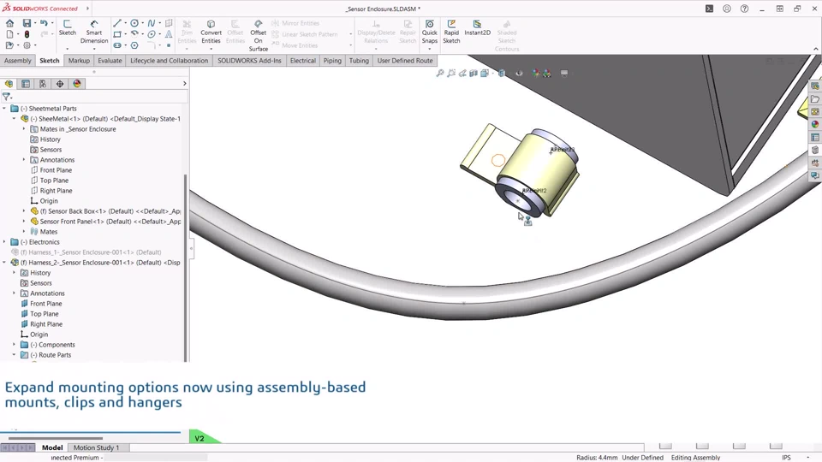Image resolution: width=822 pixels, height=462 pixels.
Task: Select the sketch Text tool
Action: pos(169,34)
